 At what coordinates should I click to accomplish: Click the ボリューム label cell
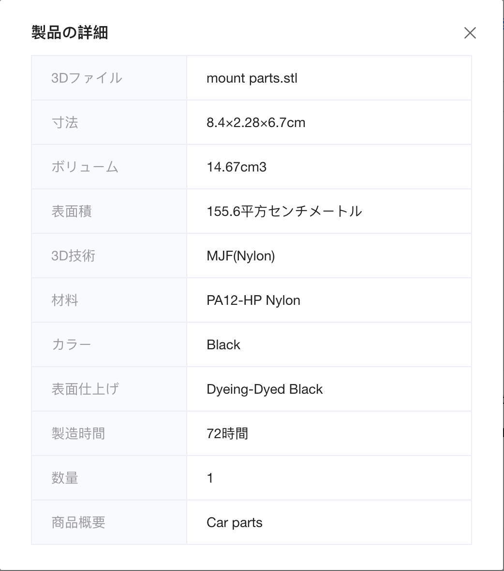tap(109, 167)
